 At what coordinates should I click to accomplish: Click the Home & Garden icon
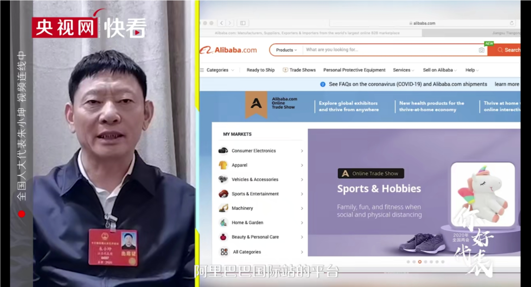pyautogui.click(x=223, y=223)
